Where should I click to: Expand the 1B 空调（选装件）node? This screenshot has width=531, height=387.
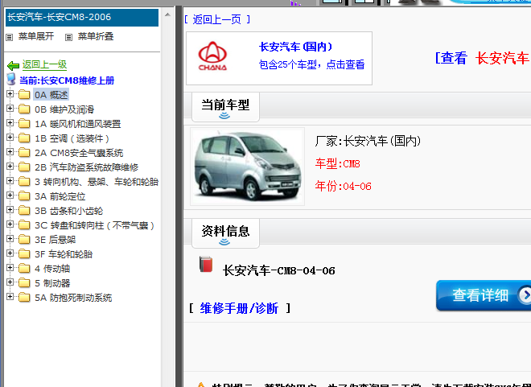pyautogui.click(x=10, y=138)
